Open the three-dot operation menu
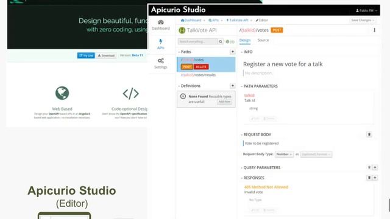Image resolution: width=390 pixels, height=219 pixels. click(374, 30)
